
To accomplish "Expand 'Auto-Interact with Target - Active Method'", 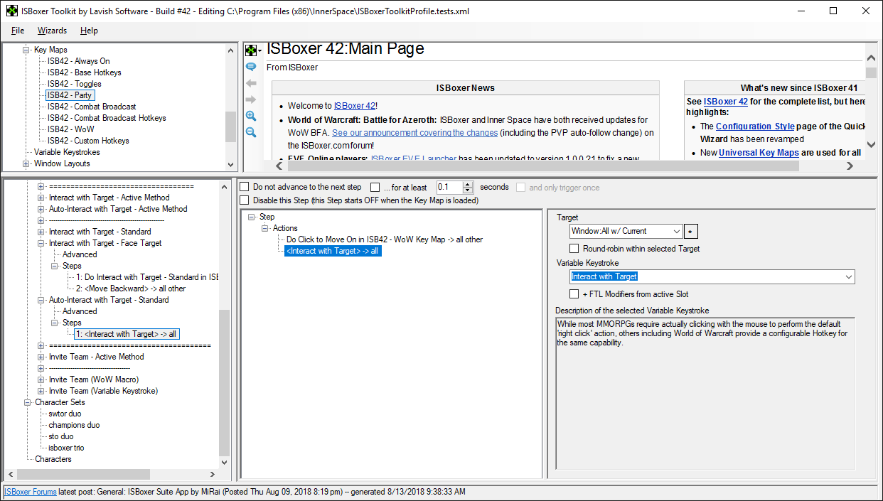I will pos(41,209).
